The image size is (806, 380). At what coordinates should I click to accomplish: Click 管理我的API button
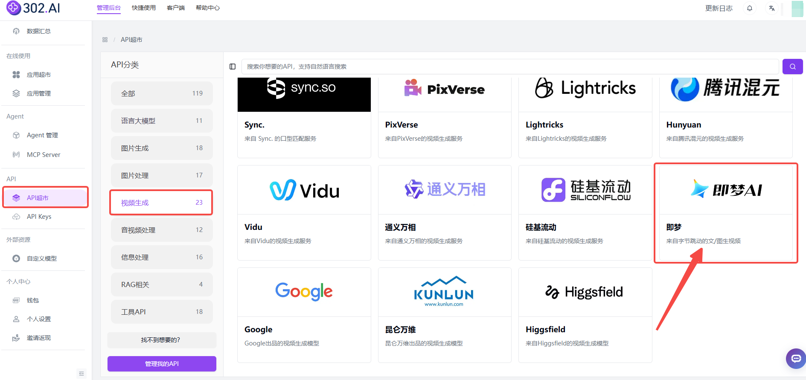point(162,364)
